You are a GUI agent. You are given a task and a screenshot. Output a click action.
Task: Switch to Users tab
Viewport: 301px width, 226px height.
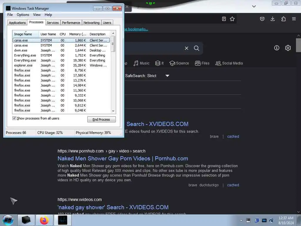(x=107, y=22)
